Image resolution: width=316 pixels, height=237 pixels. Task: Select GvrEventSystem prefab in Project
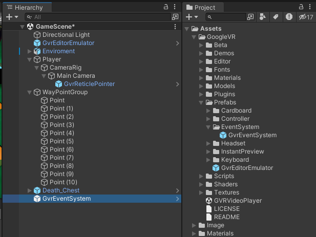[x=252, y=135]
